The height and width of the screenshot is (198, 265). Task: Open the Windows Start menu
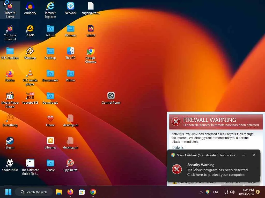click(x=8, y=192)
